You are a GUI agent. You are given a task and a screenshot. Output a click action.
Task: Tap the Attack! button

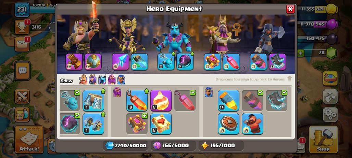pos(29,139)
